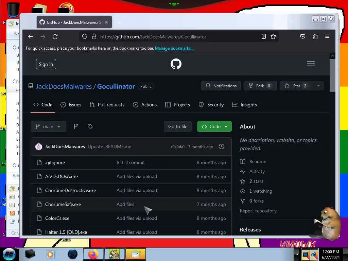Open the JackDoesMalwares owner link

coord(64,86)
